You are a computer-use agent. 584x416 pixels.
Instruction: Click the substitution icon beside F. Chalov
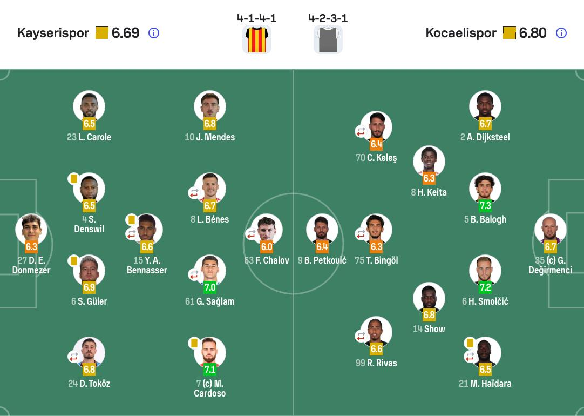click(251, 234)
